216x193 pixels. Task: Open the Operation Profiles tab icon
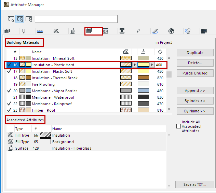188,31
